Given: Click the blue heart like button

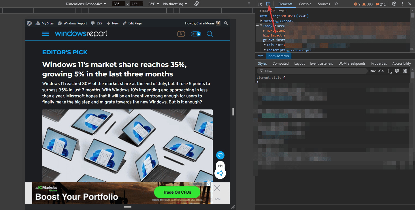Looking at the screenshot, I should (220, 155).
